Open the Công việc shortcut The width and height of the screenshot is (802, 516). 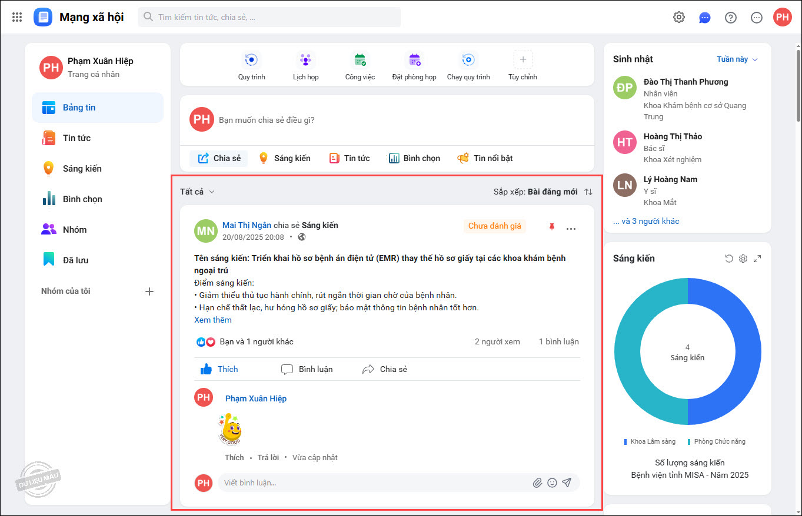point(360,66)
